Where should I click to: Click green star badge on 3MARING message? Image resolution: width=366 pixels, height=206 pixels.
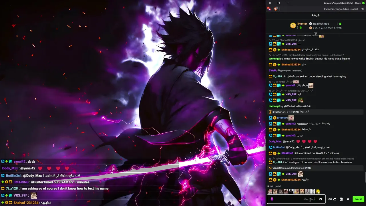pos(279,153)
